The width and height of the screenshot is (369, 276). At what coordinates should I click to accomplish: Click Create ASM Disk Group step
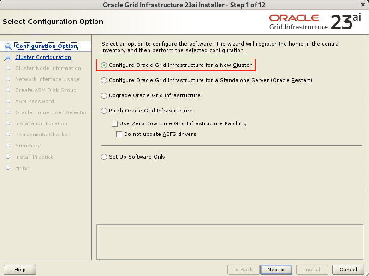pos(46,90)
